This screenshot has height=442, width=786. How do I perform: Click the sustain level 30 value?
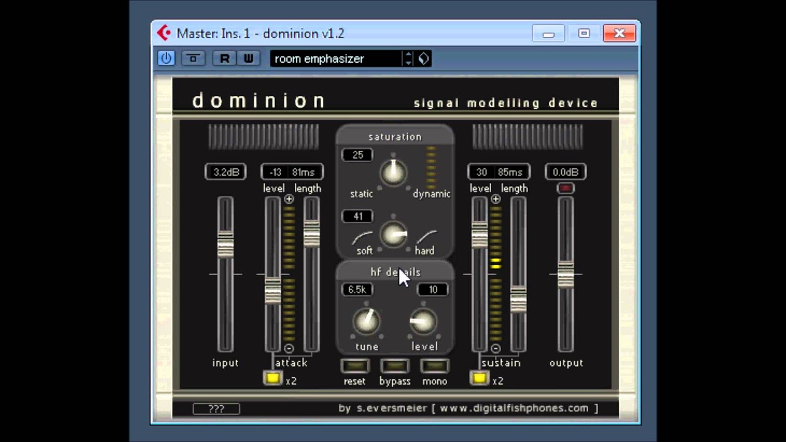click(481, 172)
